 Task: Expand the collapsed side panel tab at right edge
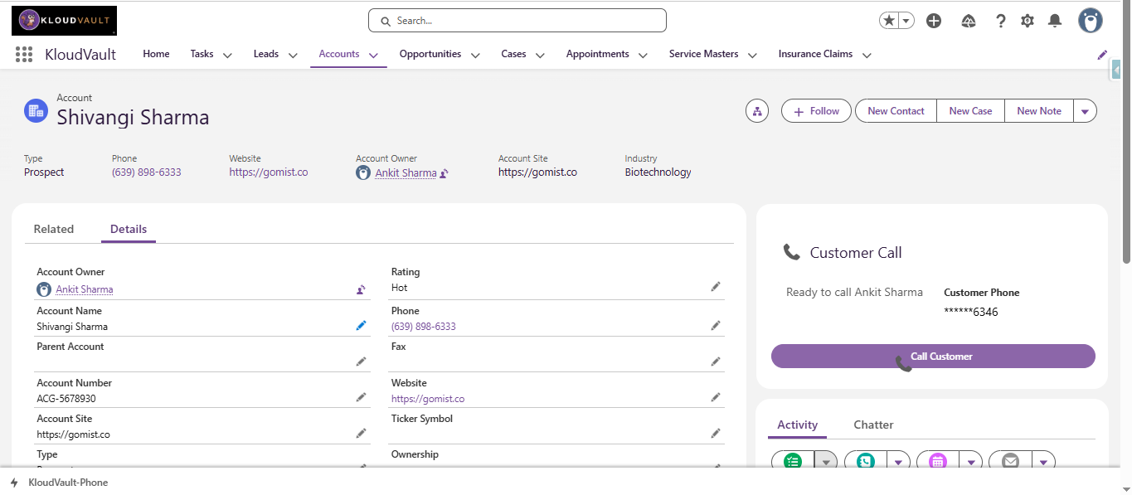coord(1115,70)
